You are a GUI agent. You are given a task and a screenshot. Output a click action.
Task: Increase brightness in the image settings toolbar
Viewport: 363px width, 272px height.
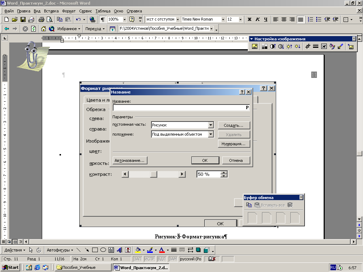pyautogui.click(x=289, y=46)
